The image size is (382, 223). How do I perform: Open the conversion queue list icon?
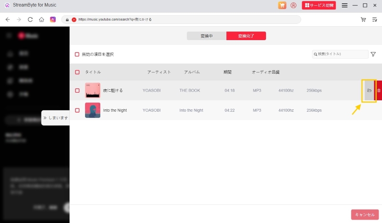point(375,20)
